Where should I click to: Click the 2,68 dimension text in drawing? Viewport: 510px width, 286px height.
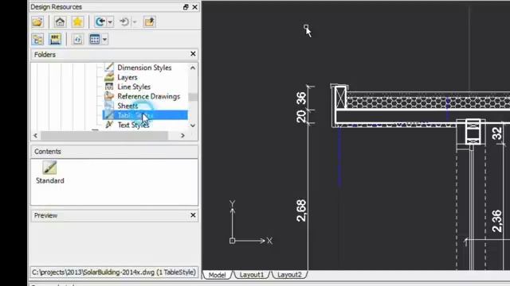(x=301, y=211)
